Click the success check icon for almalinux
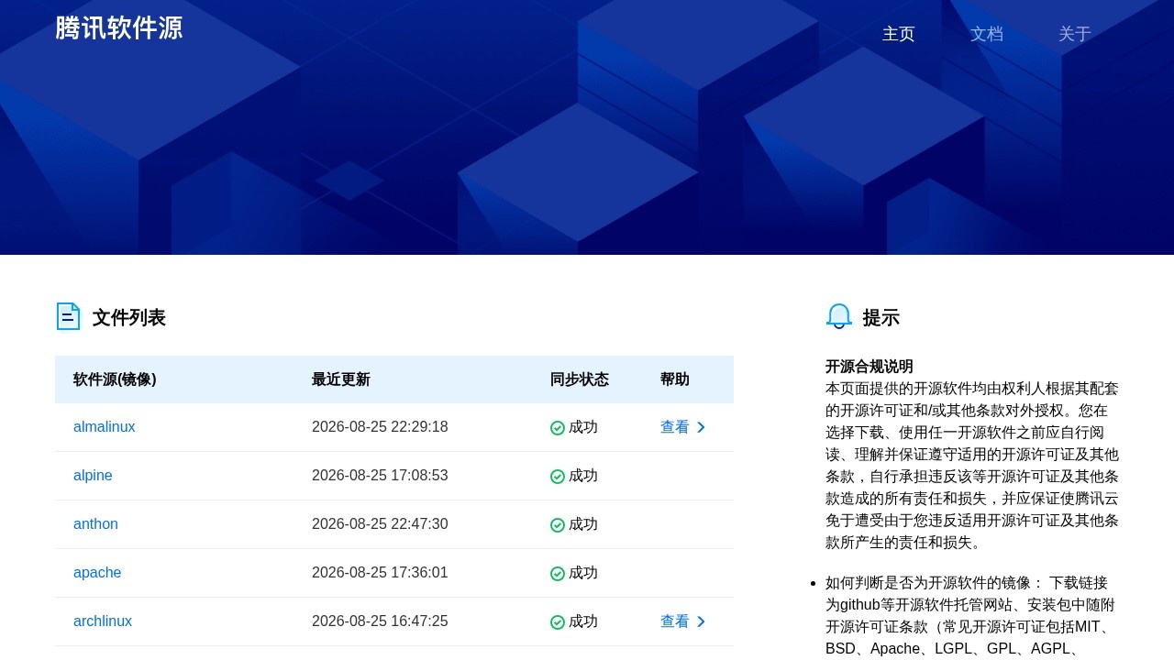The image size is (1174, 660). click(558, 428)
